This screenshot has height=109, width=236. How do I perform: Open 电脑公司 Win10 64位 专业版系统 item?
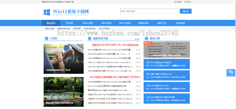coord(111,94)
